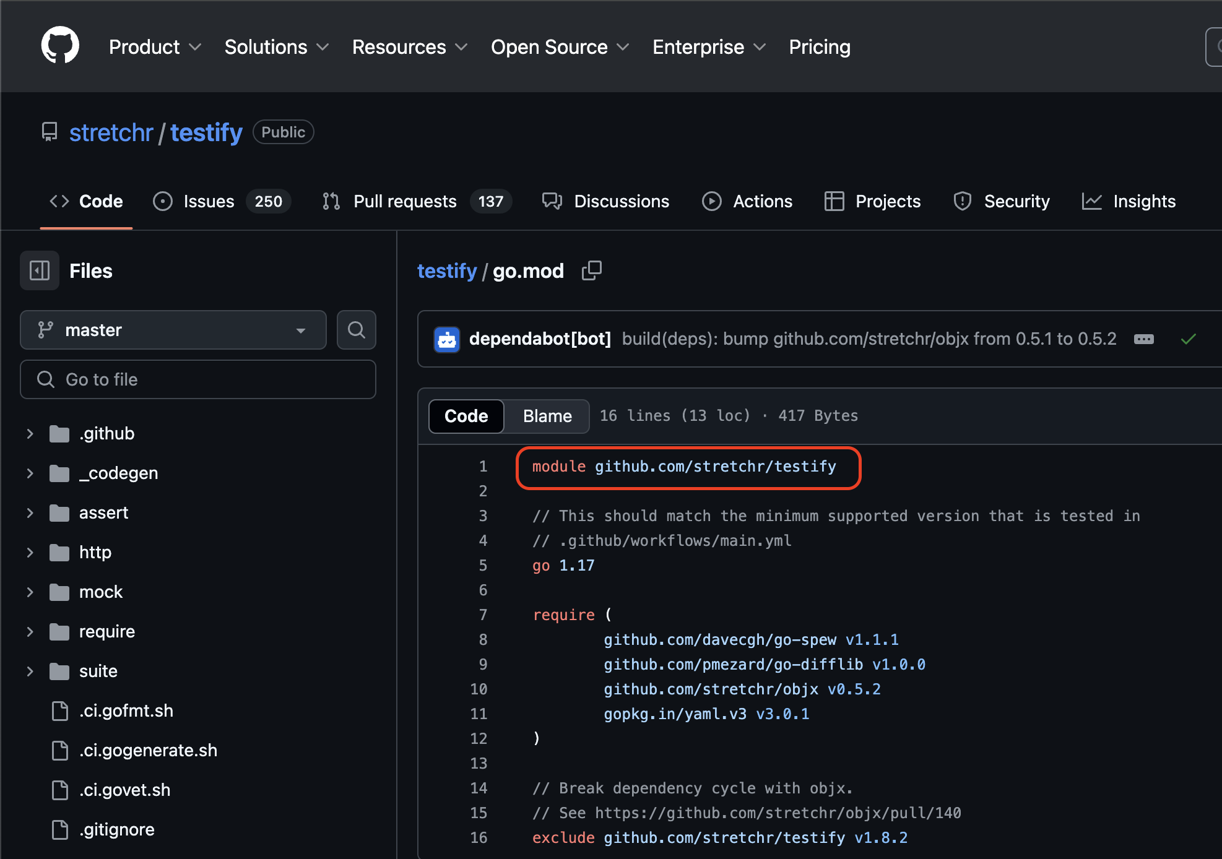Open the Pull requests tab

(x=417, y=201)
